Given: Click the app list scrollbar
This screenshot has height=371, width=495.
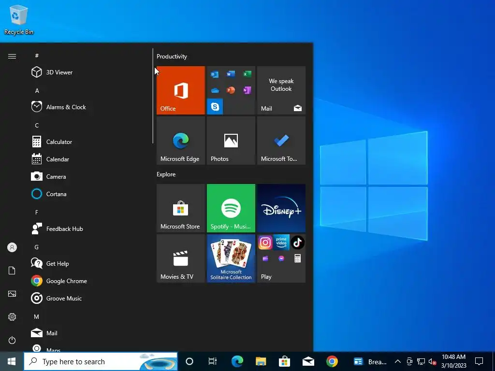Looking at the screenshot, I should (x=153, y=96).
